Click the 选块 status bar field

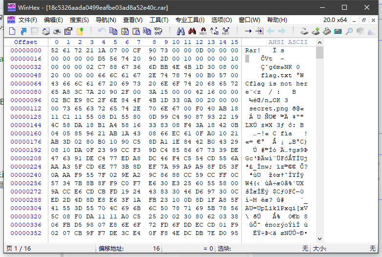coord(263,249)
